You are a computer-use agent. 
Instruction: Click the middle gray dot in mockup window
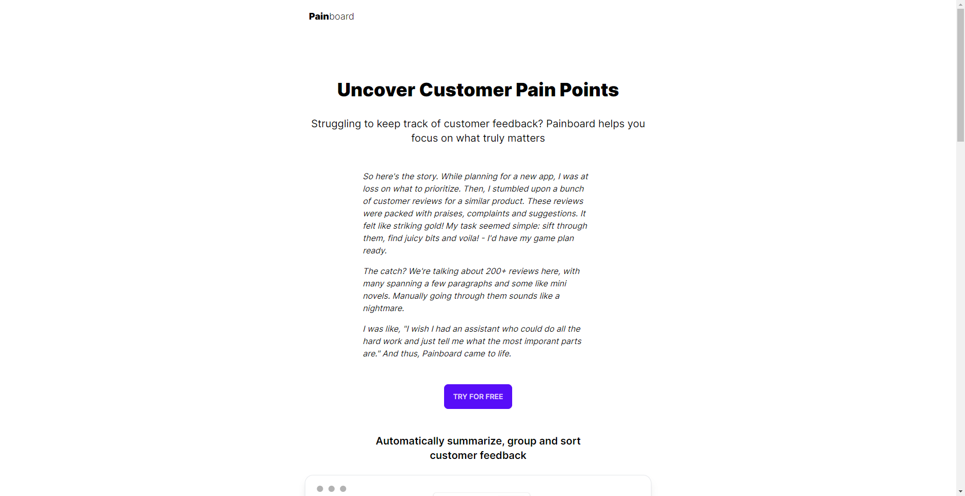pyautogui.click(x=332, y=489)
